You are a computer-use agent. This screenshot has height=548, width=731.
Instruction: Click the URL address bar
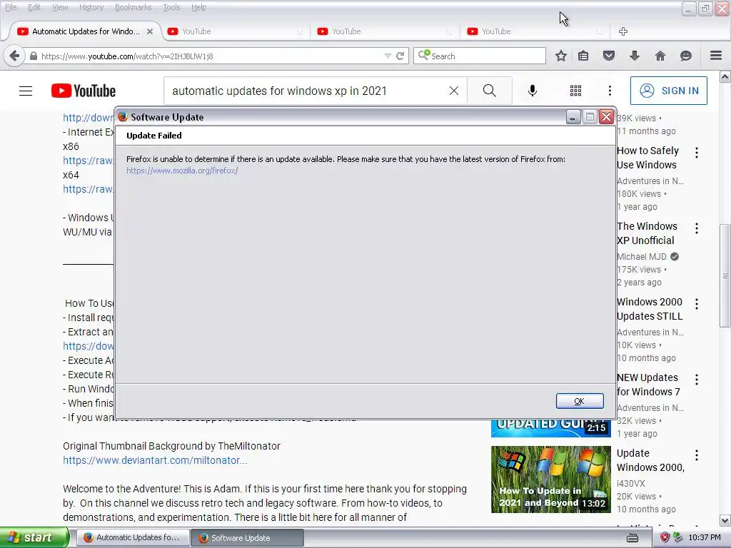pyautogui.click(x=210, y=56)
